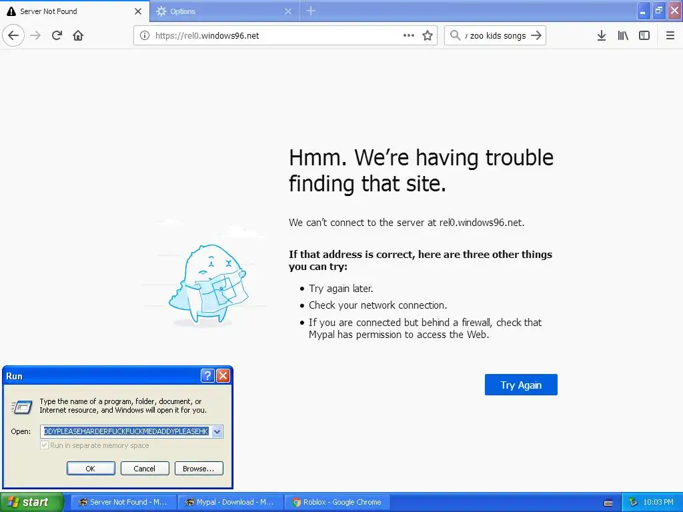The image size is (683, 512).
Task: Click the Try Again button
Action: (521, 385)
